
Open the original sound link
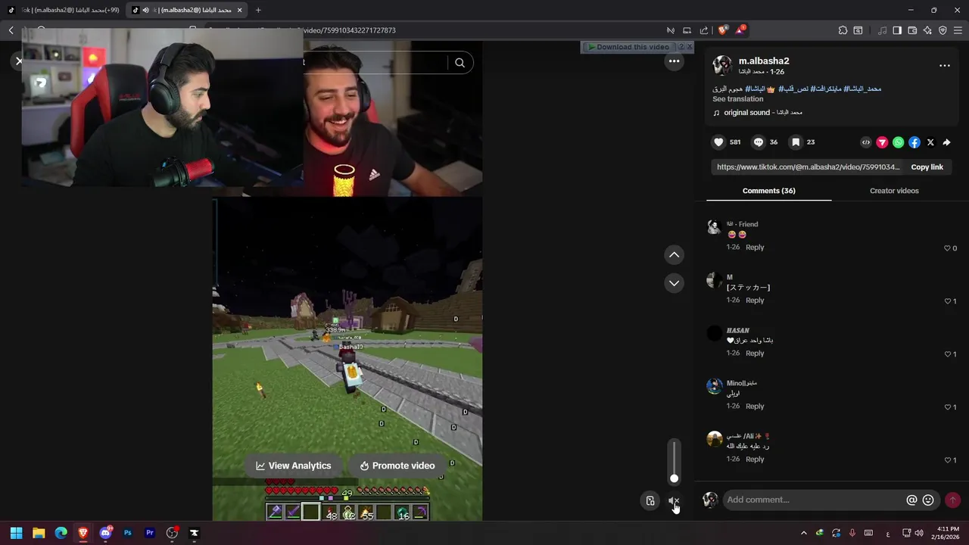click(x=758, y=113)
